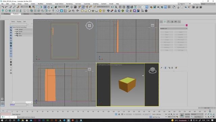
Task: Toggle the selection lock icon in status bar
Action: 119,115
